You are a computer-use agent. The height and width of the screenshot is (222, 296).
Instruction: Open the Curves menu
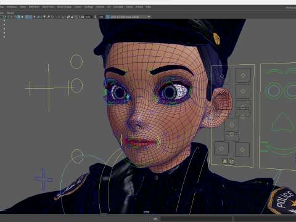pyautogui.click(x=78, y=7)
